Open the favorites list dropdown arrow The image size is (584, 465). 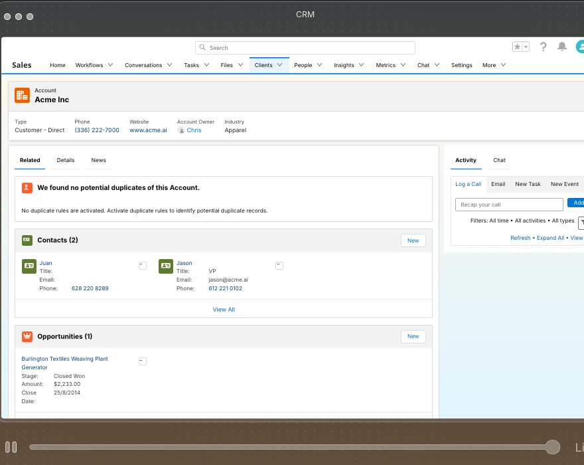click(x=526, y=46)
